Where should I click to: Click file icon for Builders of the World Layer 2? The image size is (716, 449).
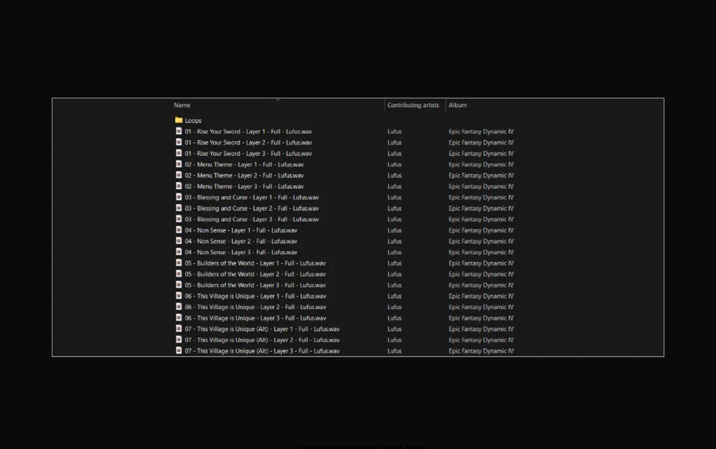[179, 273]
